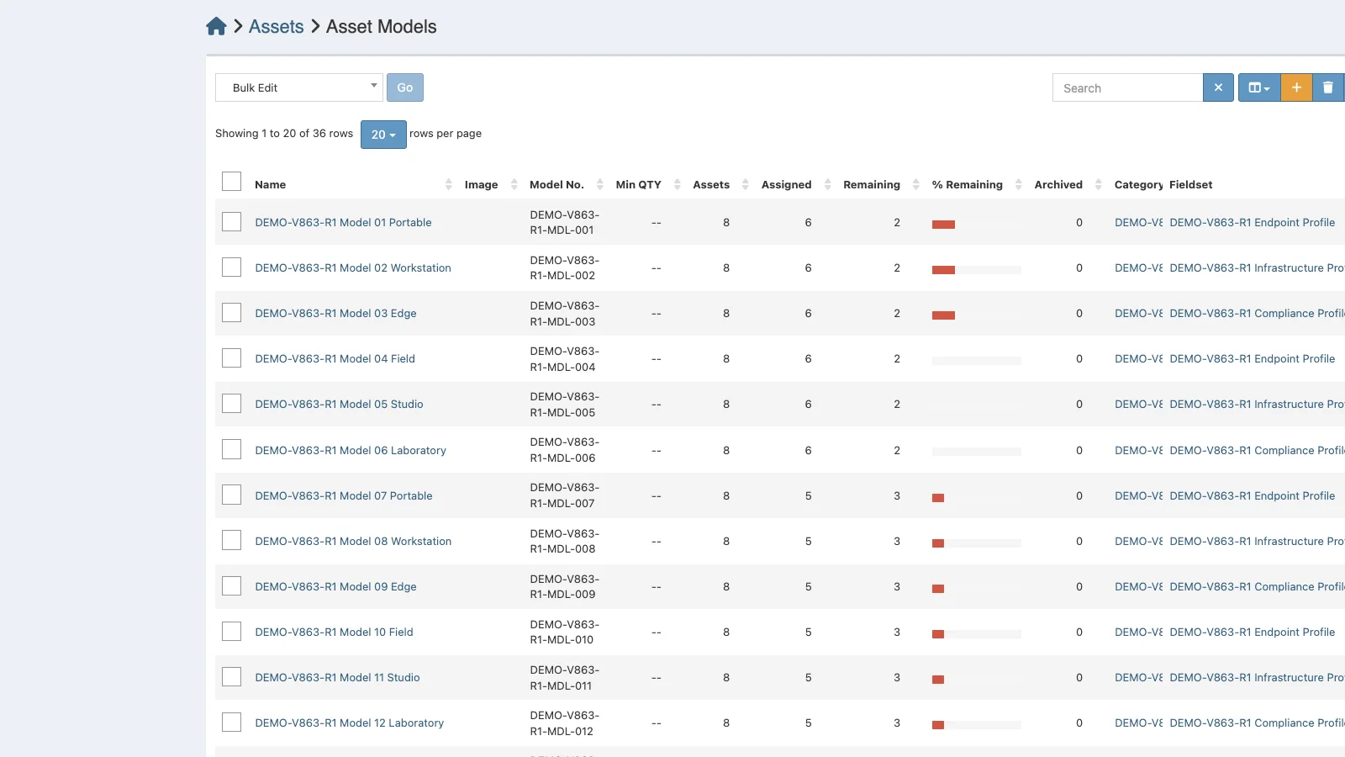Screen dimensions: 1345x757
Task: Check the Model 06 Laboratory row
Action: coord(231,449)
